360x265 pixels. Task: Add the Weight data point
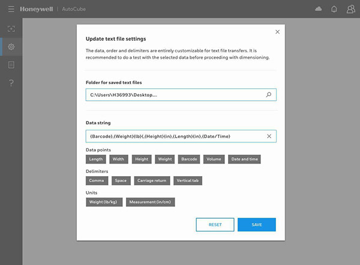[165, 159]
